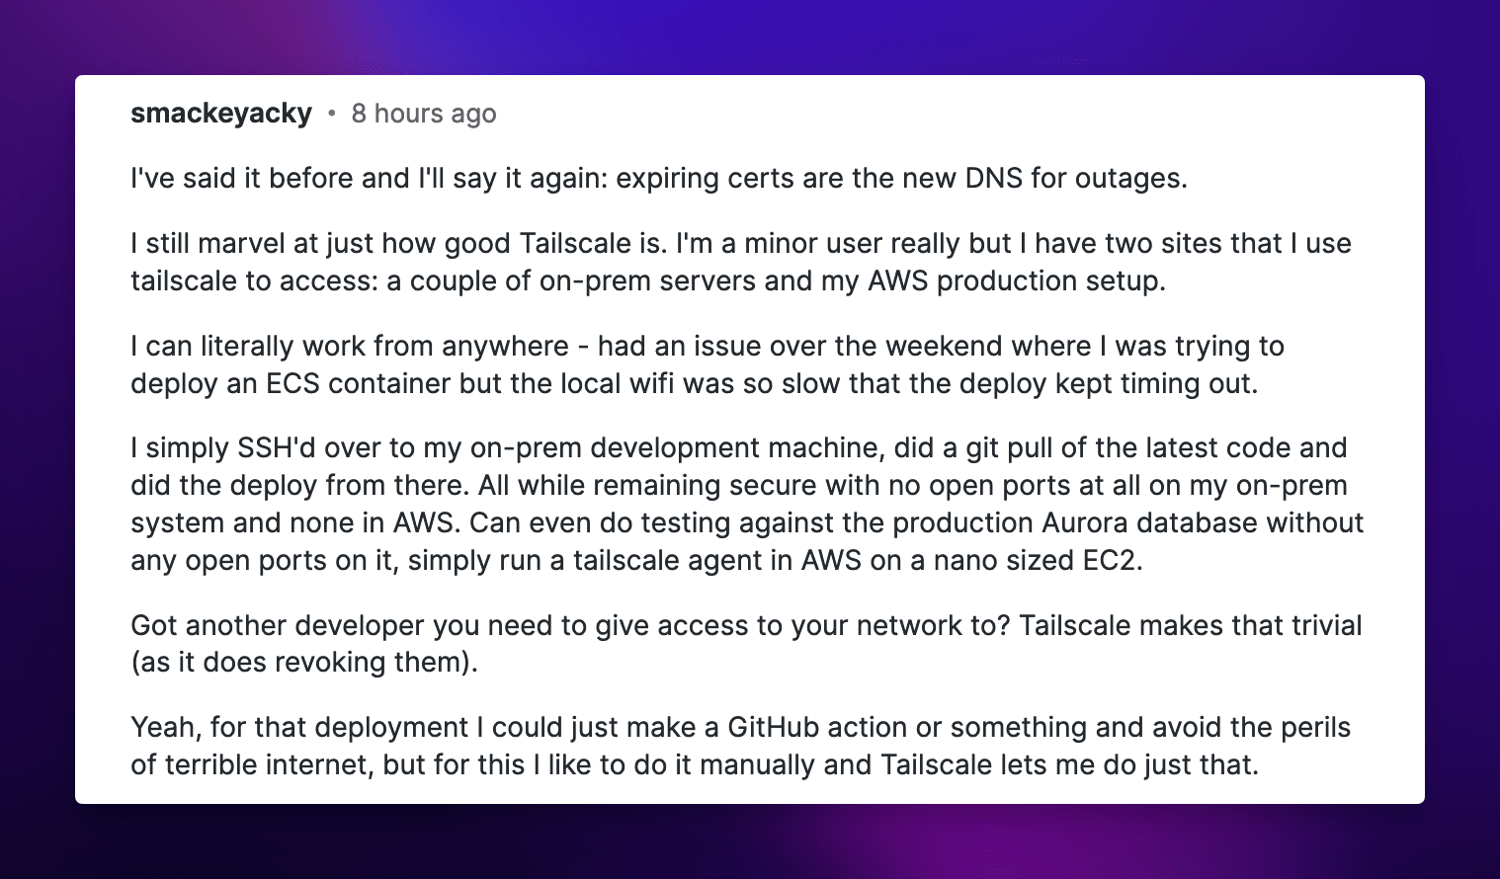Click the username smackeyacky
This screenshot has width=1500, height=879.
pos(221,114)
